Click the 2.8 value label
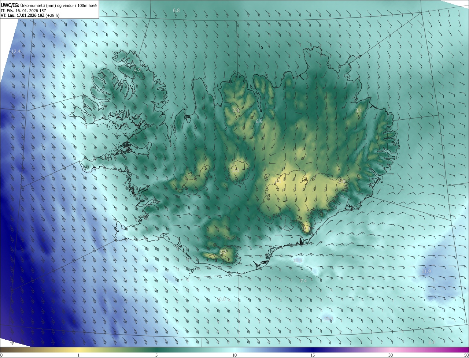This screenshot has width=469, height=358. click(236, 110)
